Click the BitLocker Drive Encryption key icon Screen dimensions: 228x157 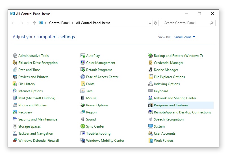15,63
